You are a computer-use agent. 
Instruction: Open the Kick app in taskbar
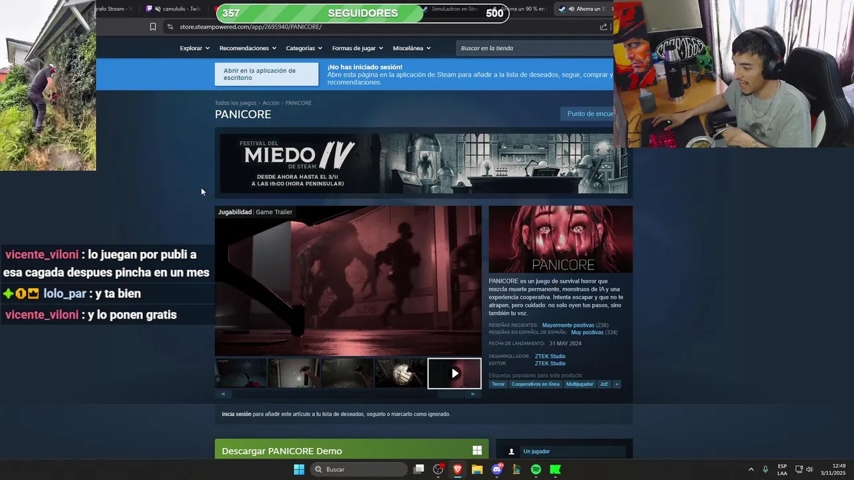(555, 469)
